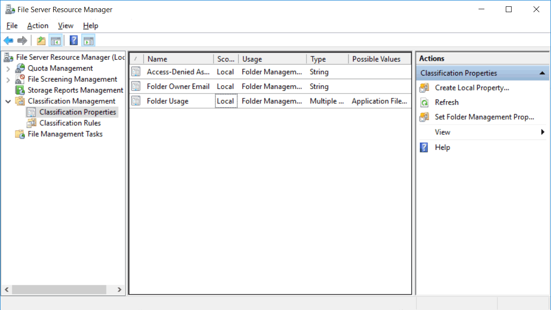Select Create Local Property... action
Viewport: 551px width, 310px height.
pos(472,88)
